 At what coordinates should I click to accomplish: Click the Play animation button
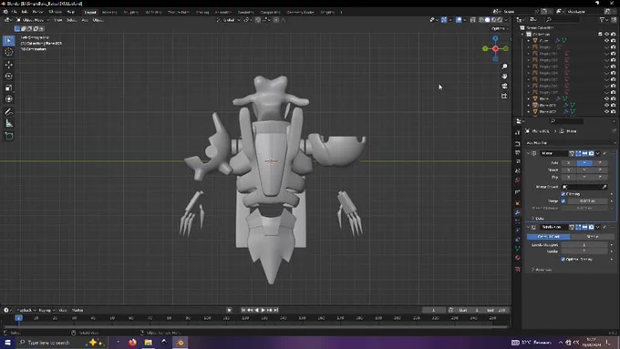tap(263, 310)
